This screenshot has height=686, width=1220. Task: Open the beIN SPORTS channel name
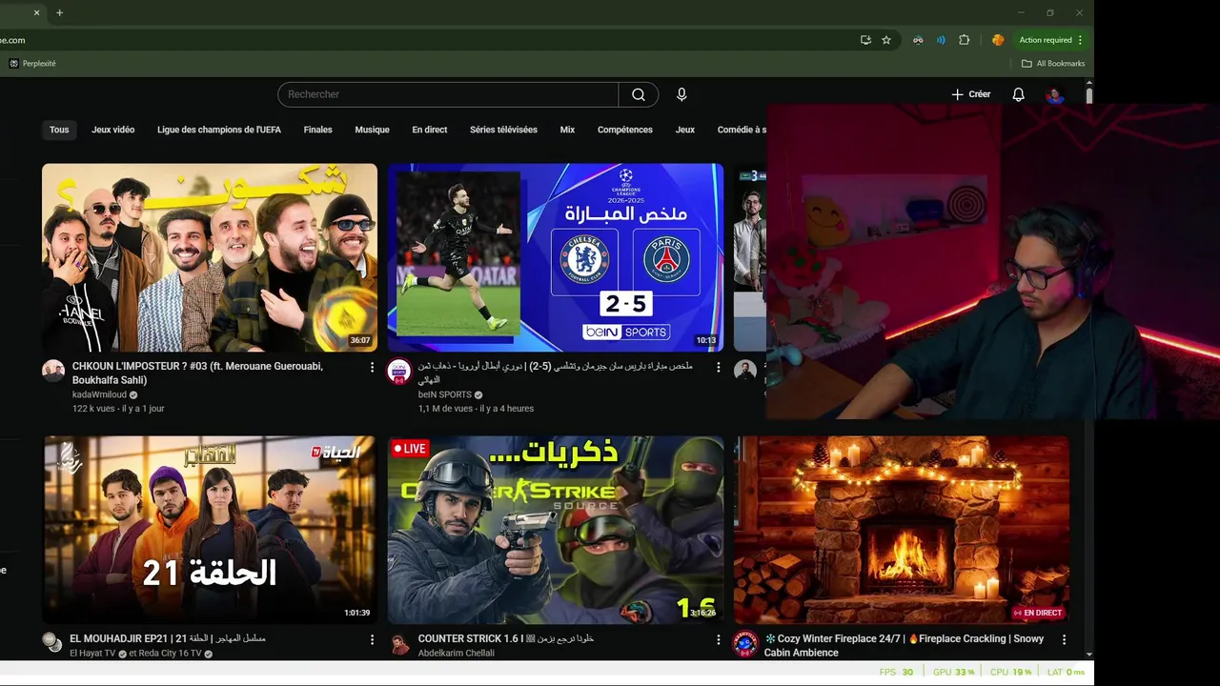point(445,394)
